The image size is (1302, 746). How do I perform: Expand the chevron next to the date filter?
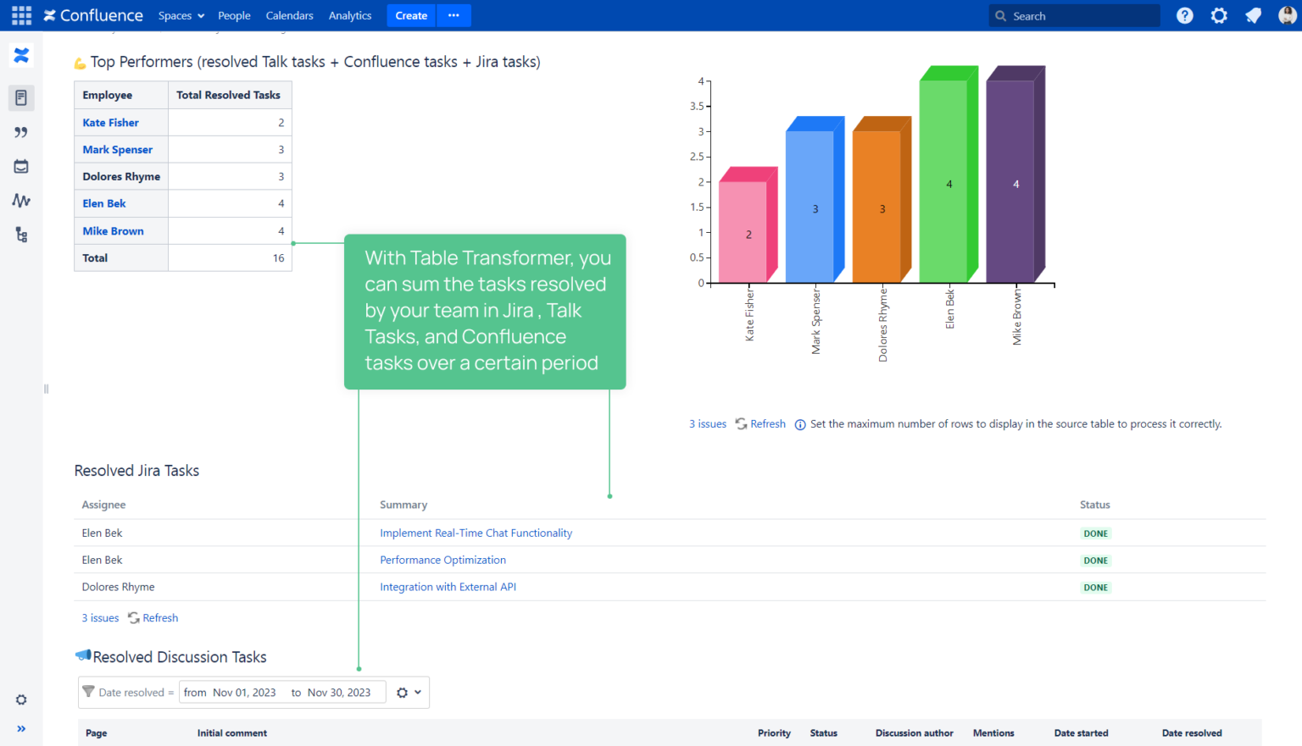pyautogui.click(x=416, y=692)
